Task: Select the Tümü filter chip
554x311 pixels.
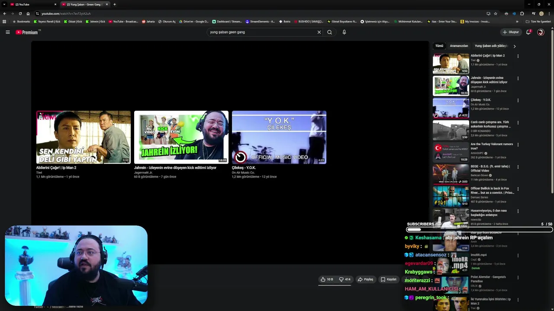Action: (439, 46)
